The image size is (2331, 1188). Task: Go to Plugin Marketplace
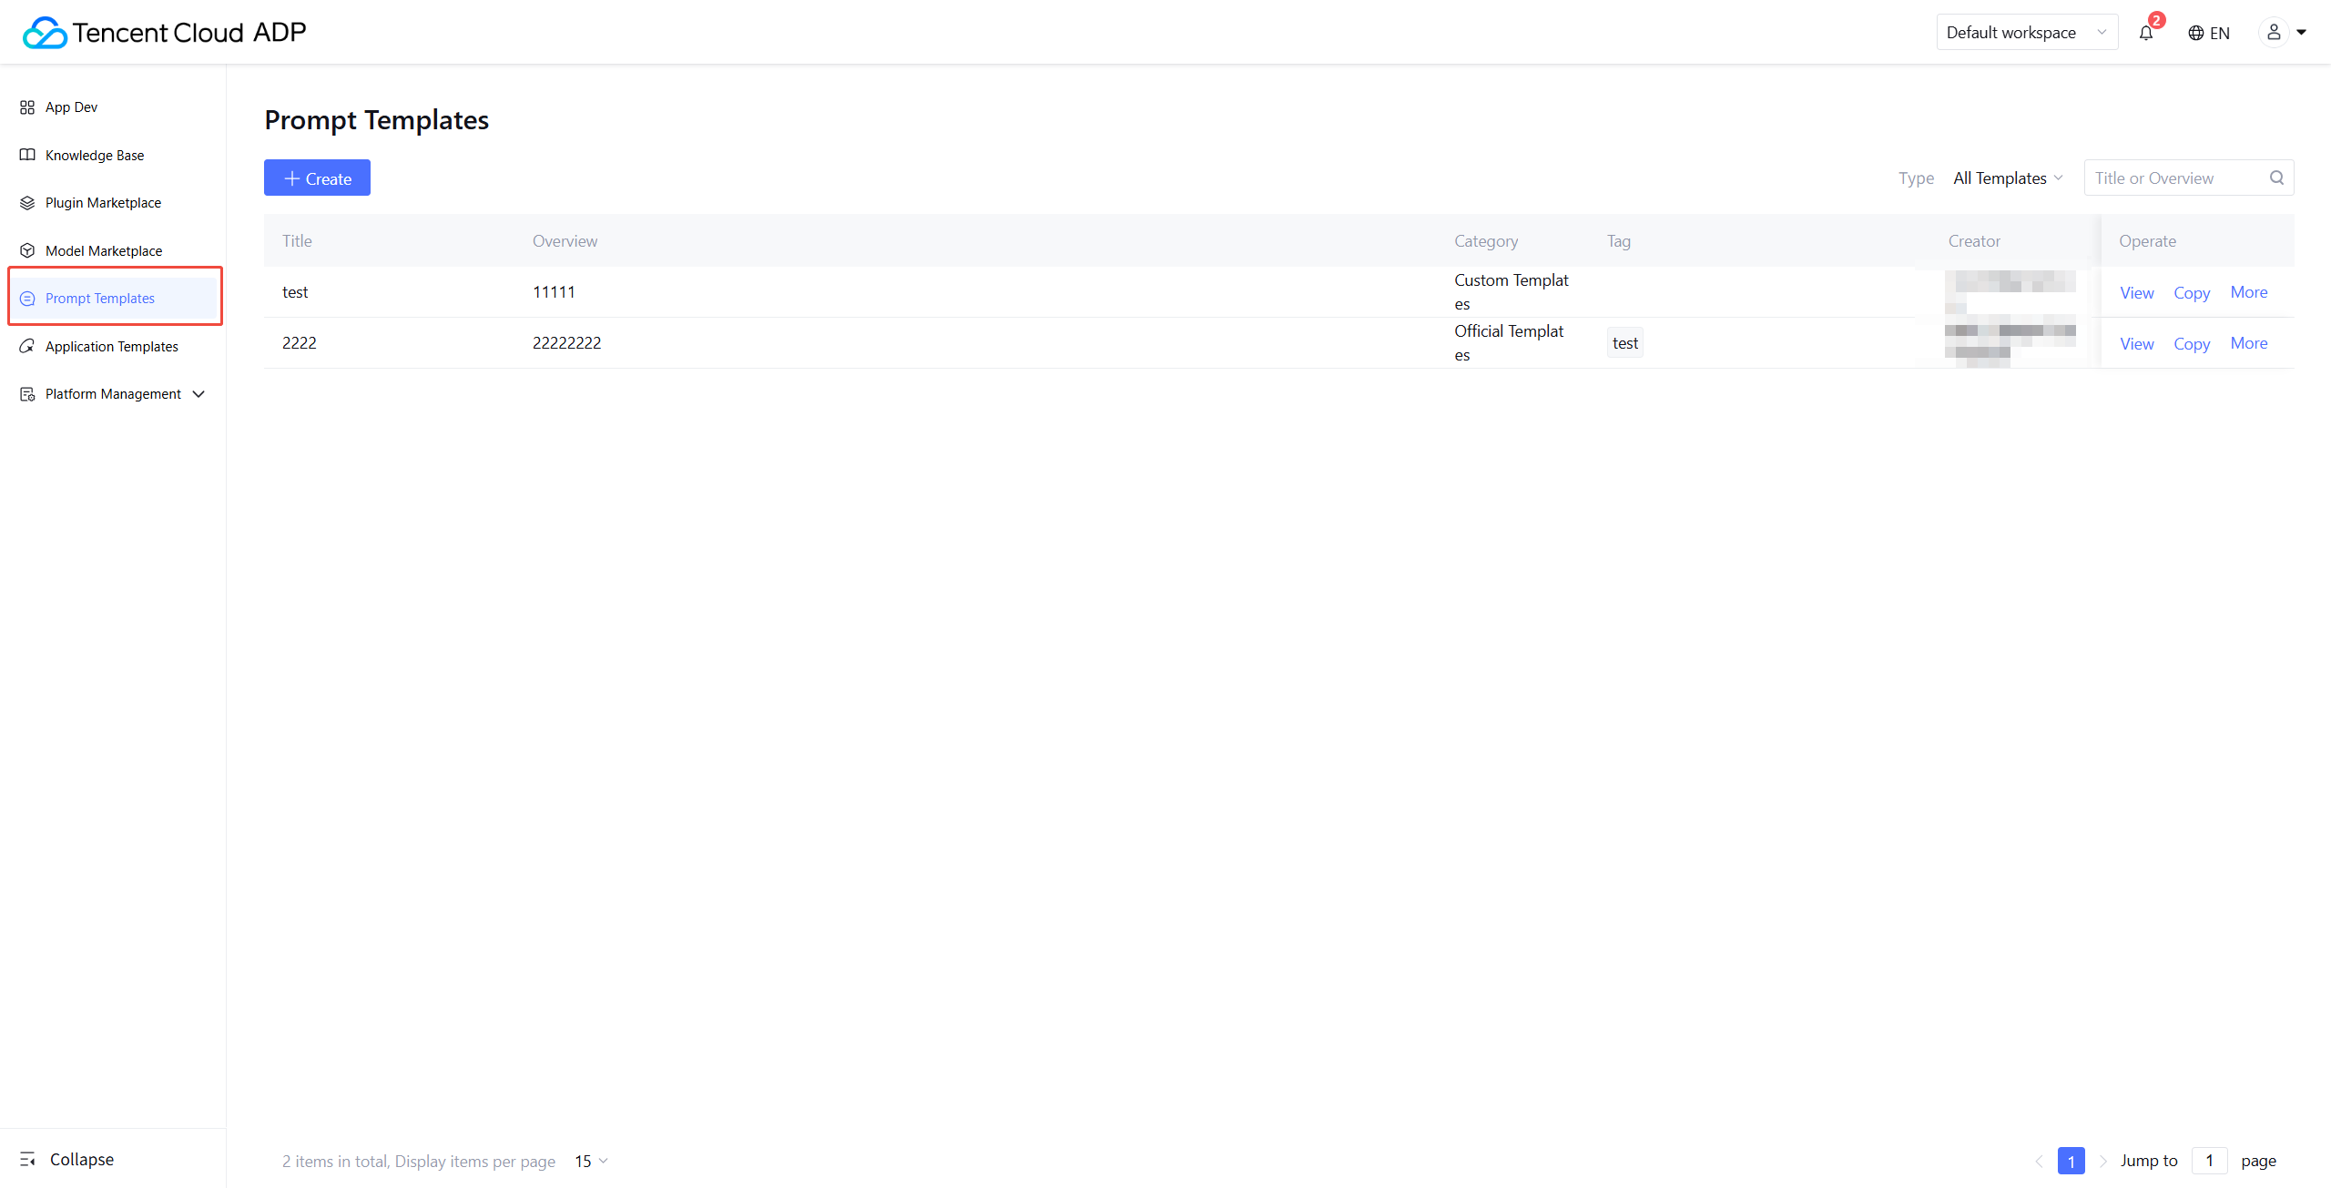coord(103,203)
